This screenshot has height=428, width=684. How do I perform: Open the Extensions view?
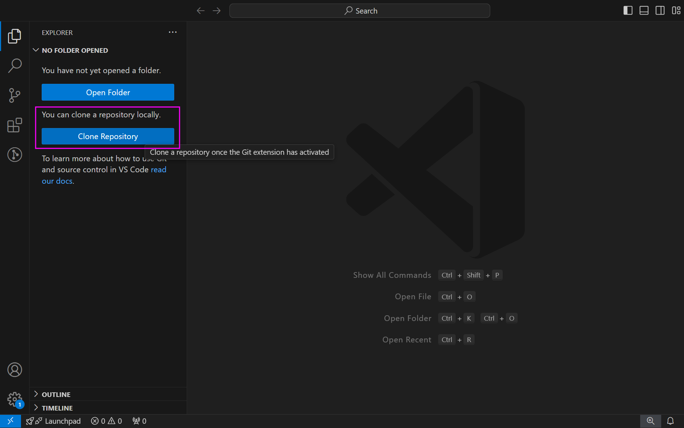(15, 125)
